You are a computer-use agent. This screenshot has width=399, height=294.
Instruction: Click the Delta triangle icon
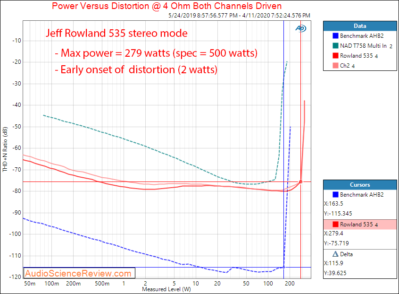pyautogui.click(x=335, y=254)
